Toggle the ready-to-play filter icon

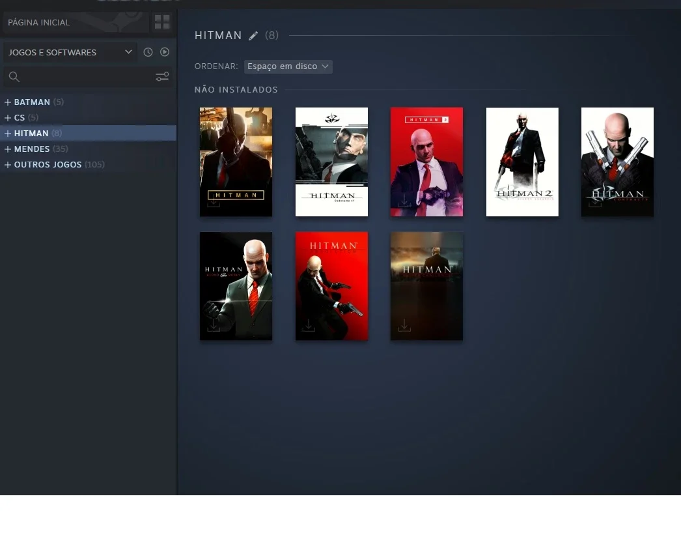(x=165, y=52)
